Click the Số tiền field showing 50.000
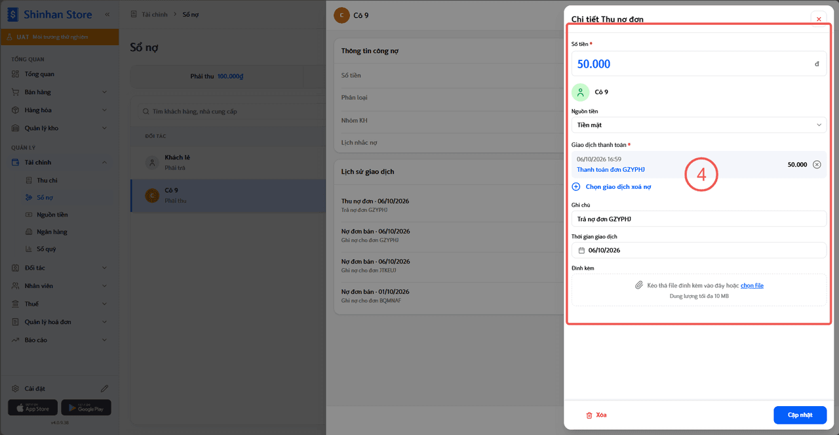 [699, 64]
